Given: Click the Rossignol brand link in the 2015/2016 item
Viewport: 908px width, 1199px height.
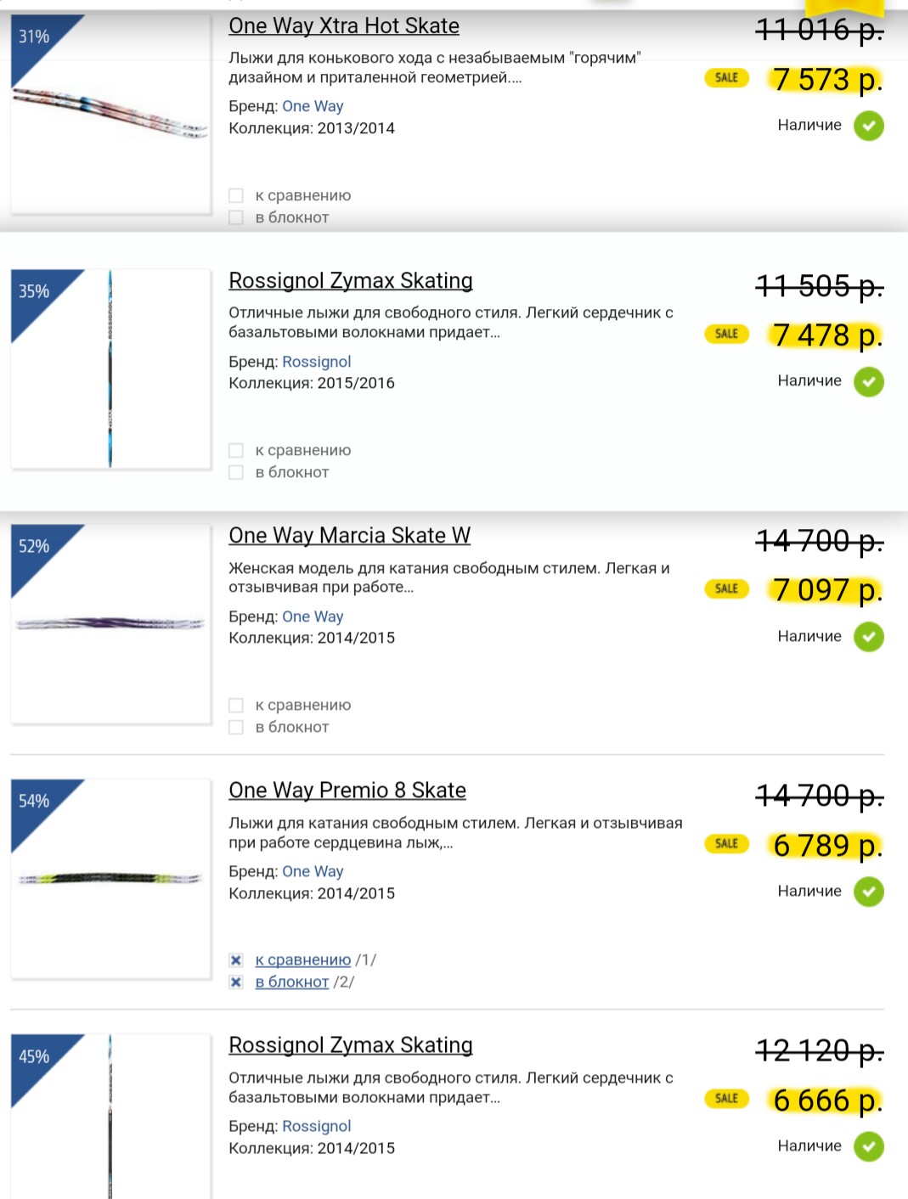Looking at the screenshot, I should 316,362.
